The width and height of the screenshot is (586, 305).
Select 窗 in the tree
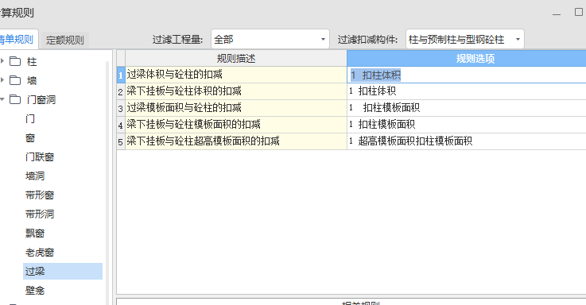click(30, 137)
